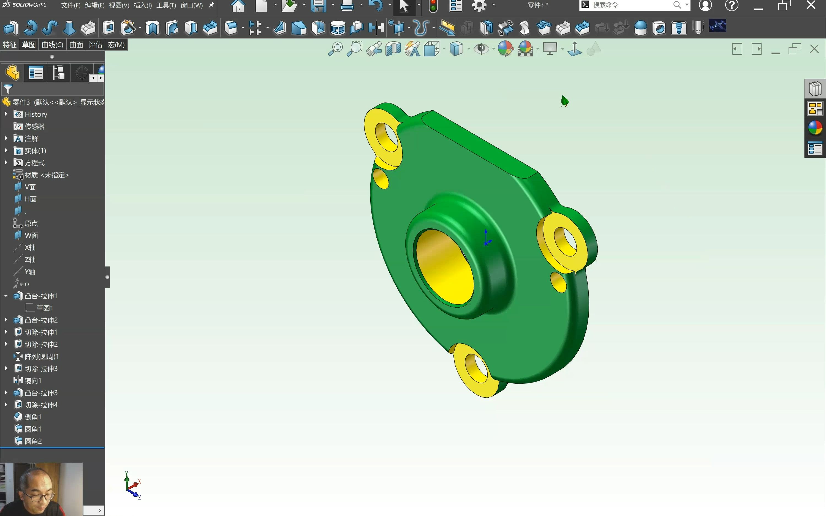The width and height of the screenshot is (826, 516).
Task: Select the Boundary Boss/Base tool
Action: coord(88,28)
